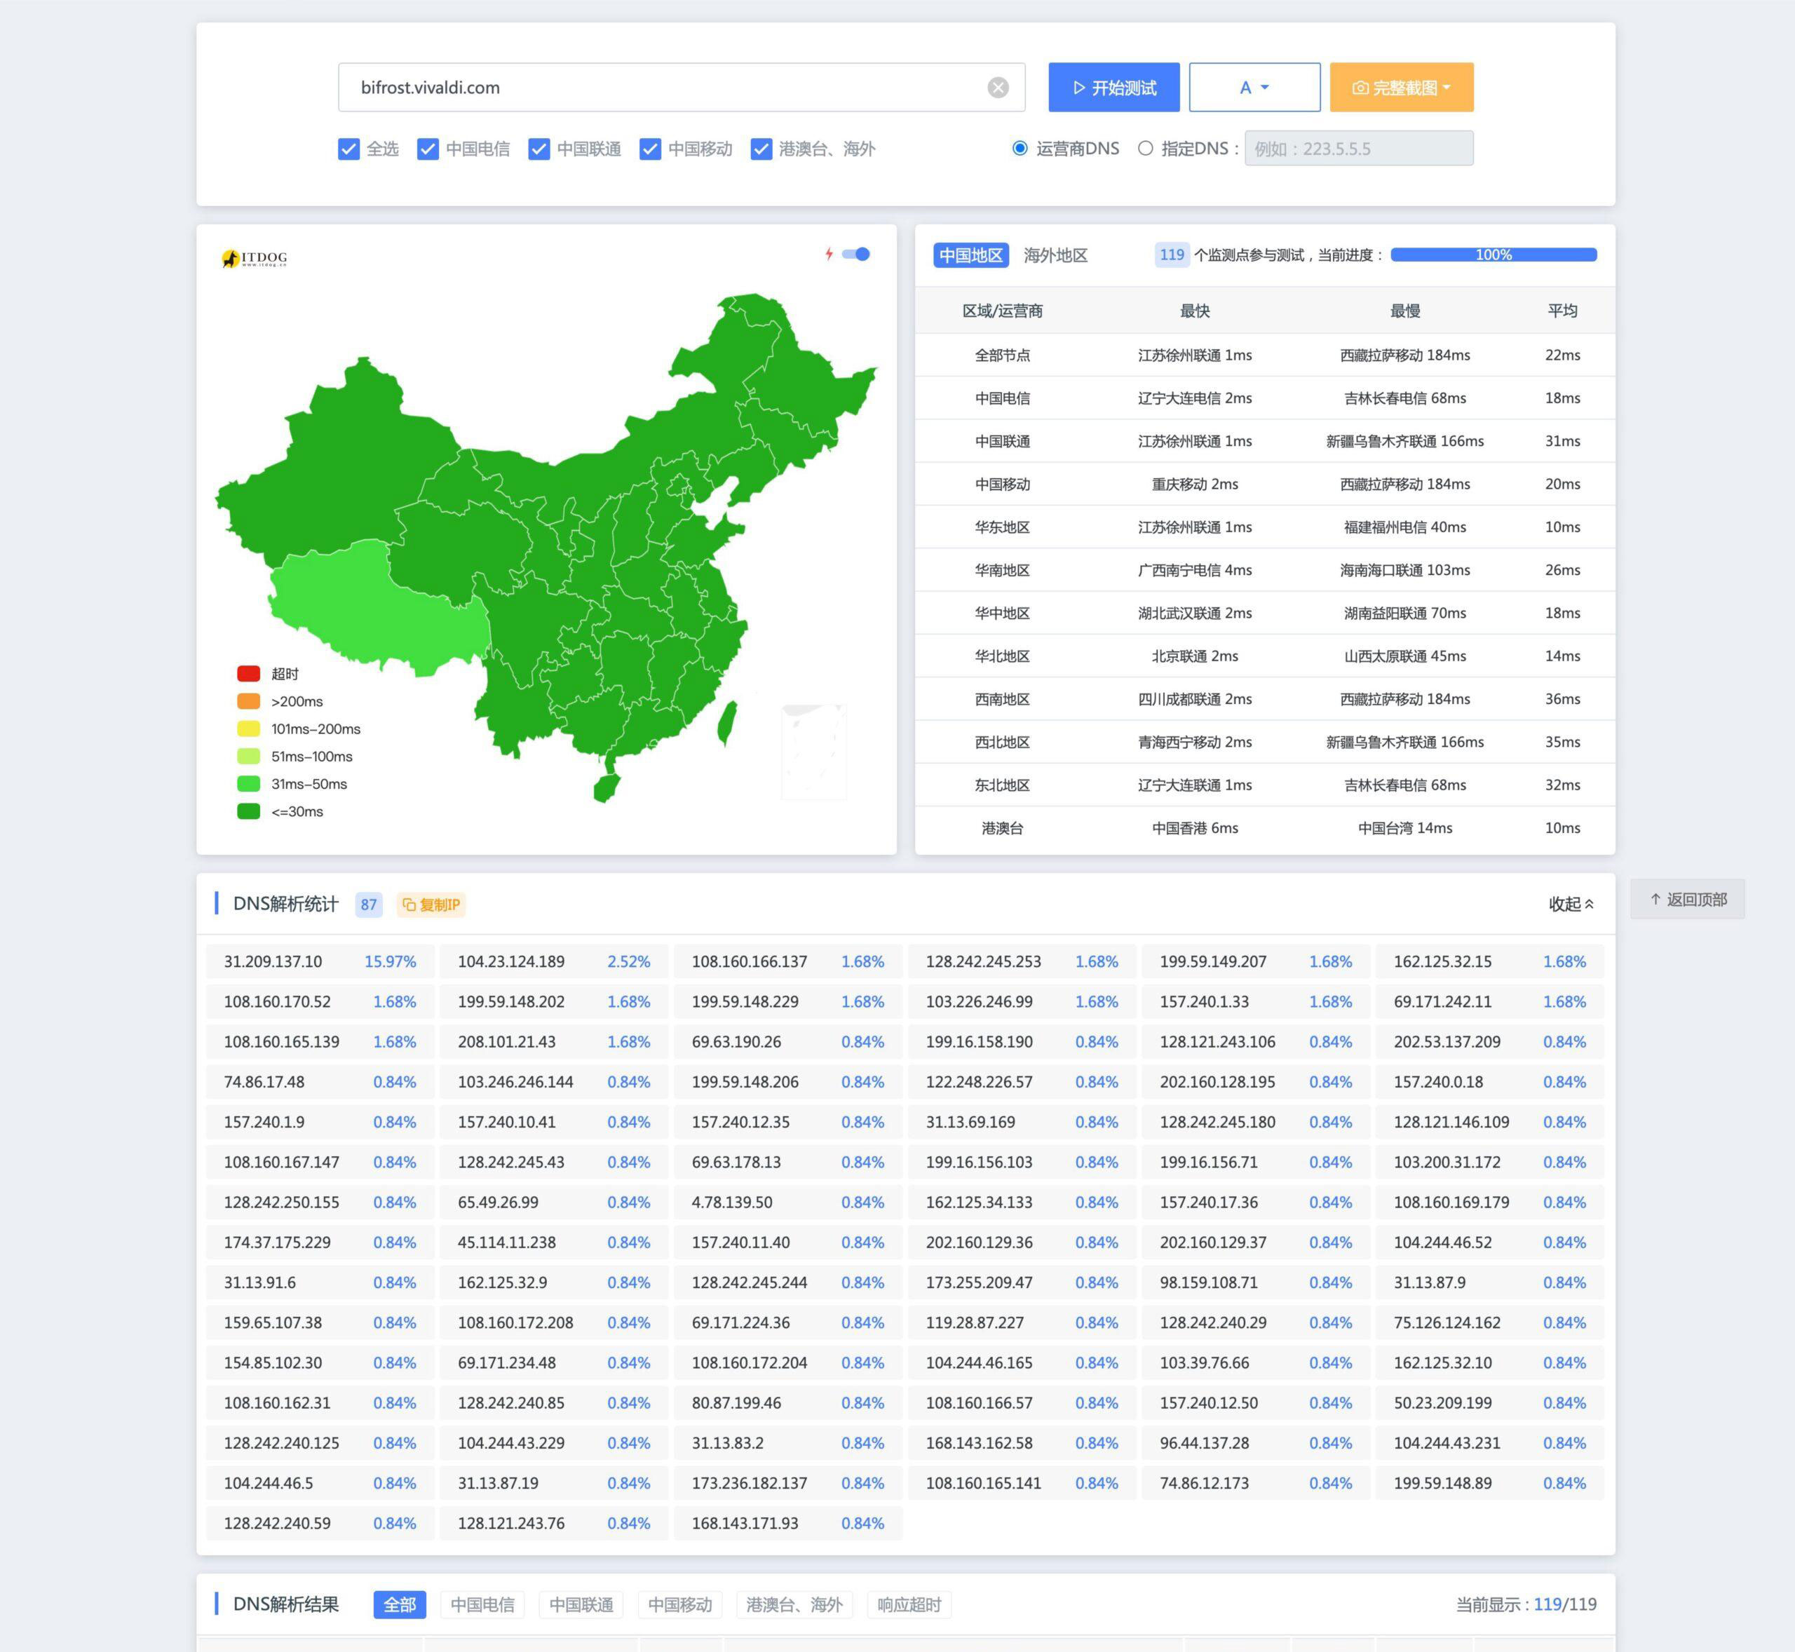The image size is (1795, 1652).
Task: Click the custom DNS input field
Action: coord(1358,149)
